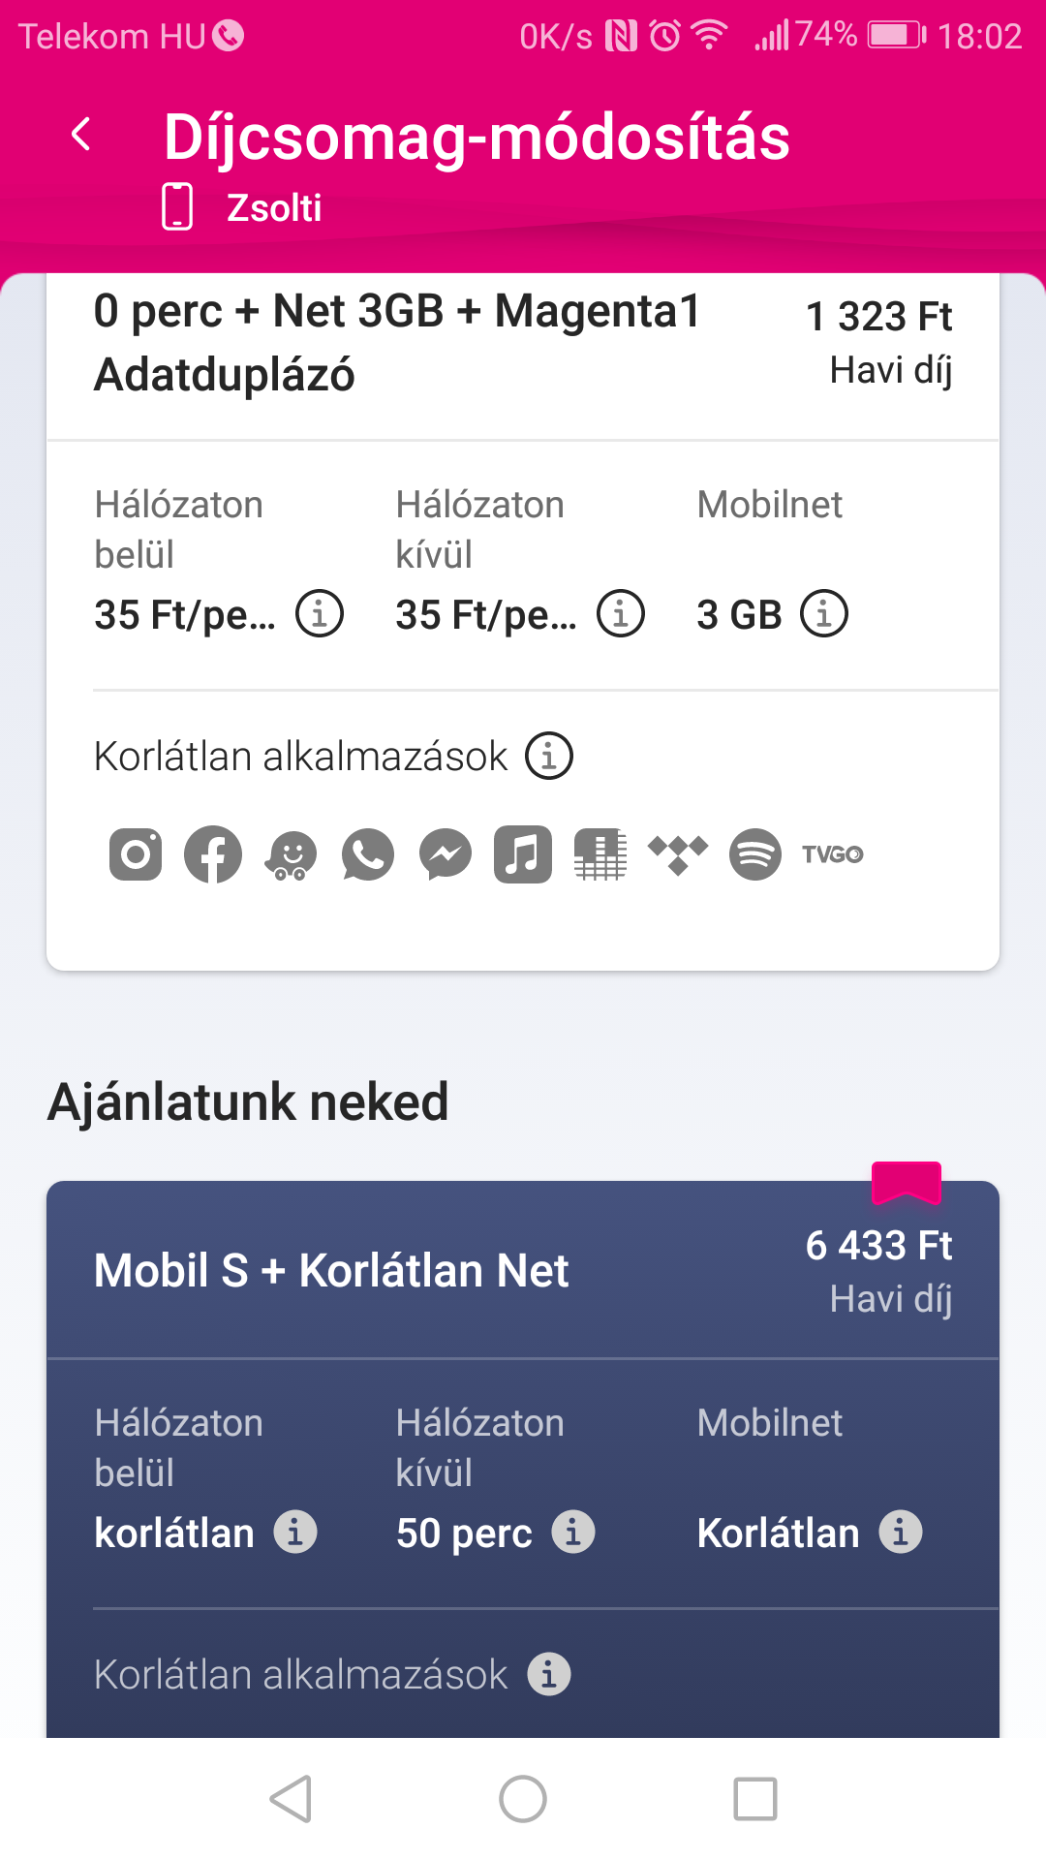Tap Android home navigation button

click(x=523, y=1799)
